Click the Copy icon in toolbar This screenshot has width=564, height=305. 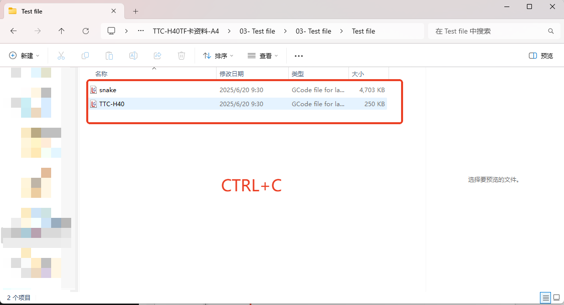point(85,56)
